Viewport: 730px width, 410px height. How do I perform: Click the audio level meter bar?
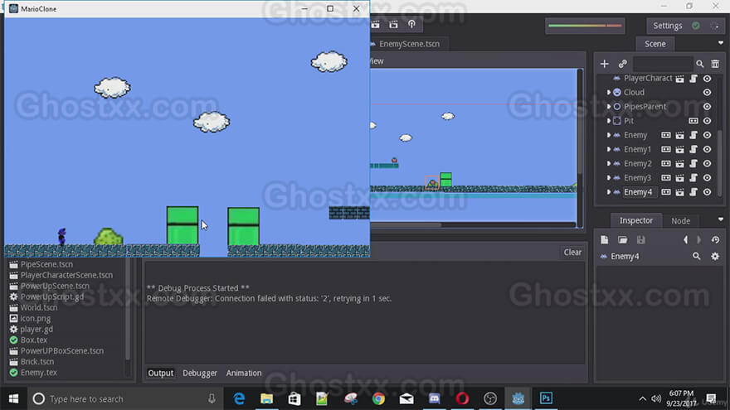point(585,26)
